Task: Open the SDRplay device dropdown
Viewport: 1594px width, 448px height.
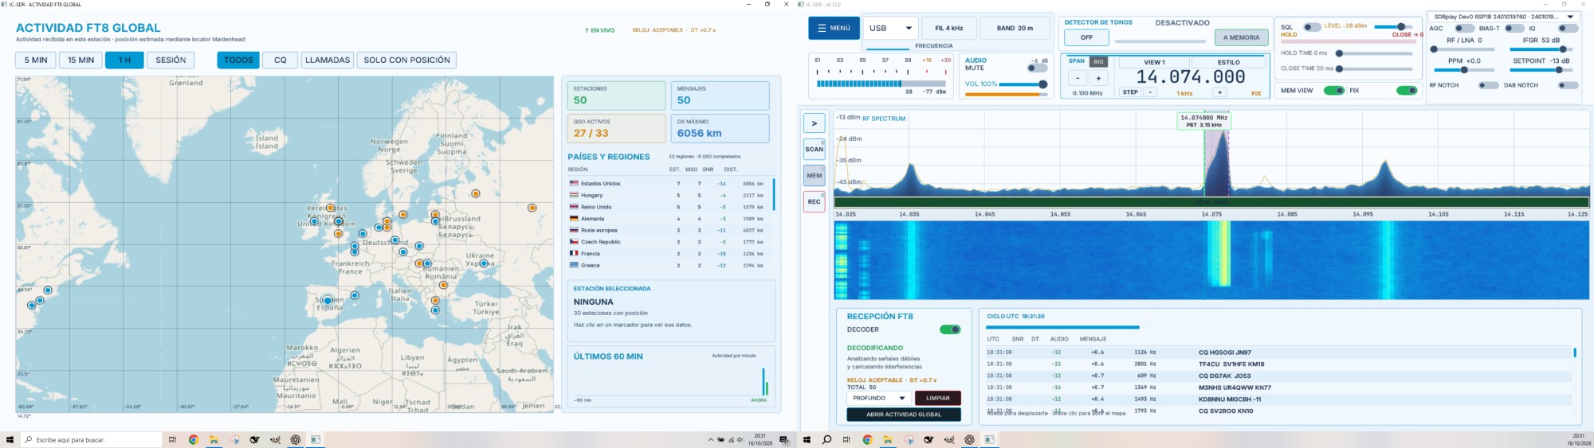Action: pyautogui.click(x=1502, y=17)
